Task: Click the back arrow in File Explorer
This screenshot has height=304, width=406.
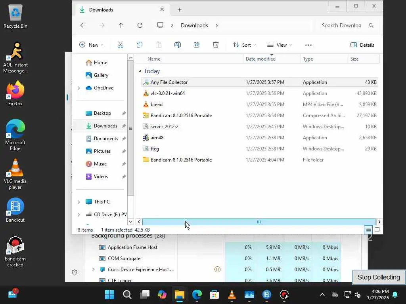Action: [x=83, y=25]
